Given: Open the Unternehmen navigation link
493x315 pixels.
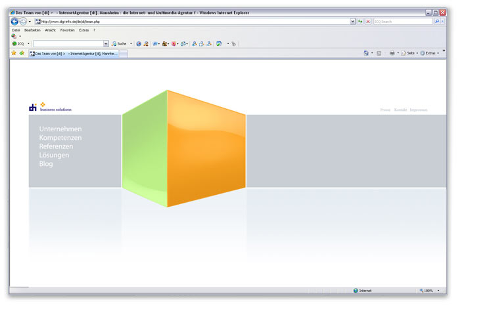Looking at the screenshot, I should click(x=60, y=129).
